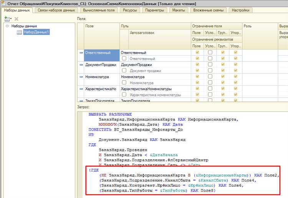This screenshot has height=198, width=288.
Task: Click the field marker icon beside Номенклатура
Action: (x=81, y=77)
